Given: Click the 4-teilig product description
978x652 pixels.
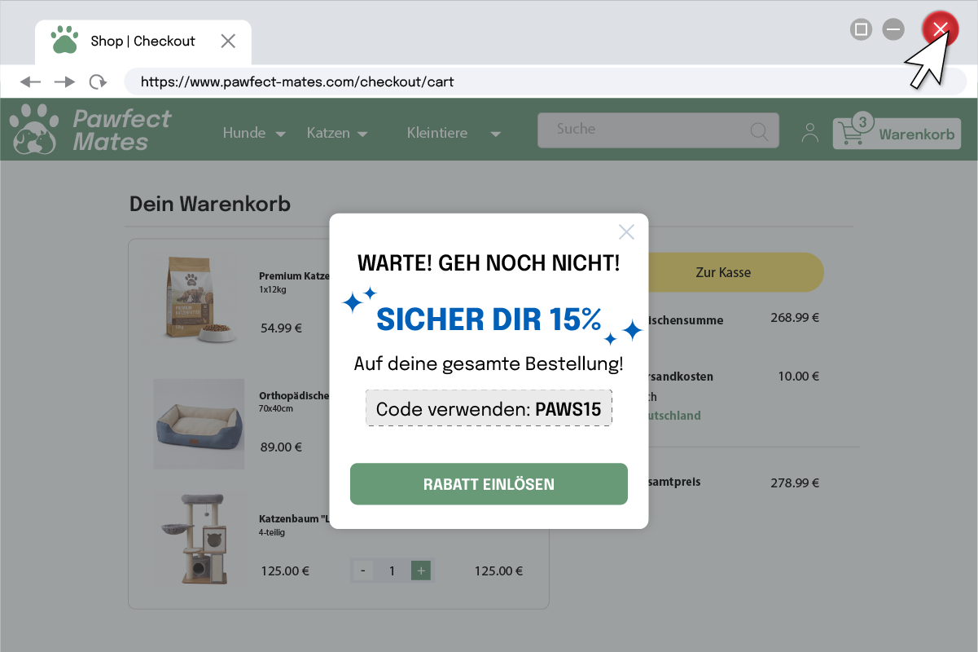Looking at the screenshot, I should point(272,533).
